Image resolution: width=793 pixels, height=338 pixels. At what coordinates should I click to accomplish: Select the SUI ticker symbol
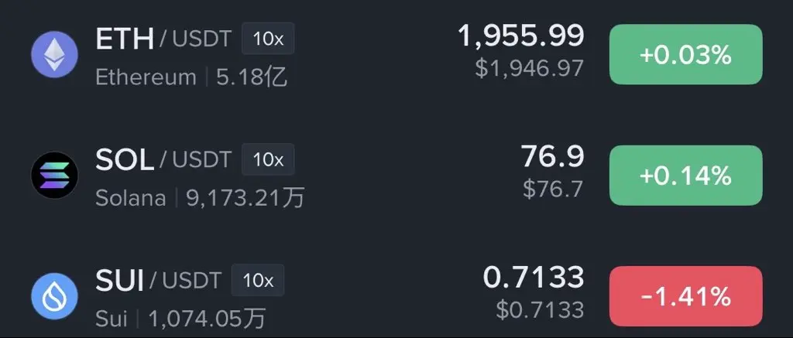[119, 281]
